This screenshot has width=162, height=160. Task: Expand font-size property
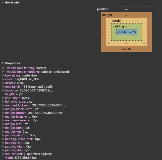(x=3, y=90)
